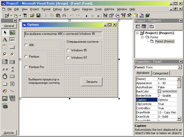Select the ListBox tool
The height and width of the screenshot is (137, 184).
[x=12, y=62]
